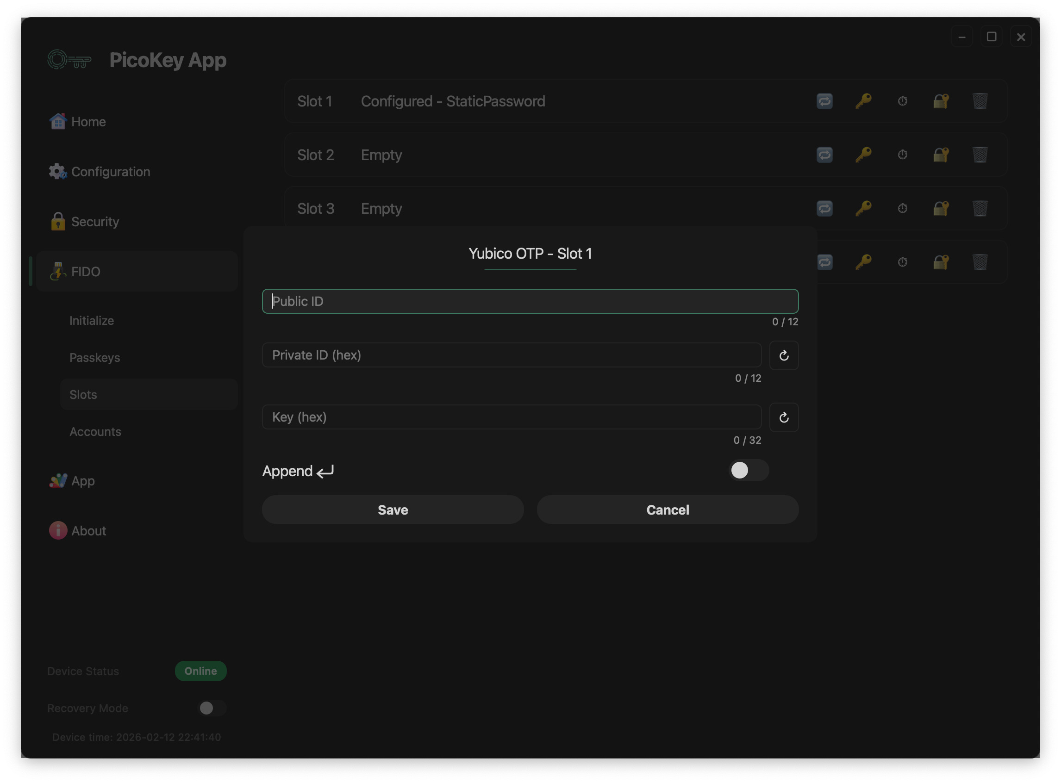
Task: Click the refresh icon next to Private ID
Action: pyautogui.click(x=784, y=355)
